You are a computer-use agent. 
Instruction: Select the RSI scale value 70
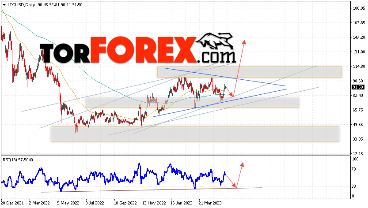354,169
